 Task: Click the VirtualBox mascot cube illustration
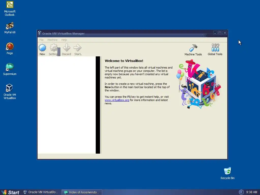click(199, 84)
